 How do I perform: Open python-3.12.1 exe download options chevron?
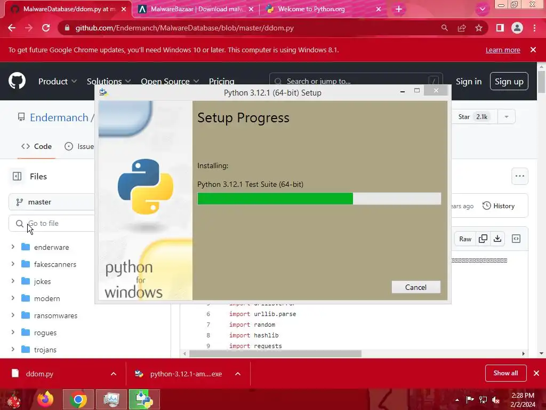pyautogui.click(x=238, y=374)
